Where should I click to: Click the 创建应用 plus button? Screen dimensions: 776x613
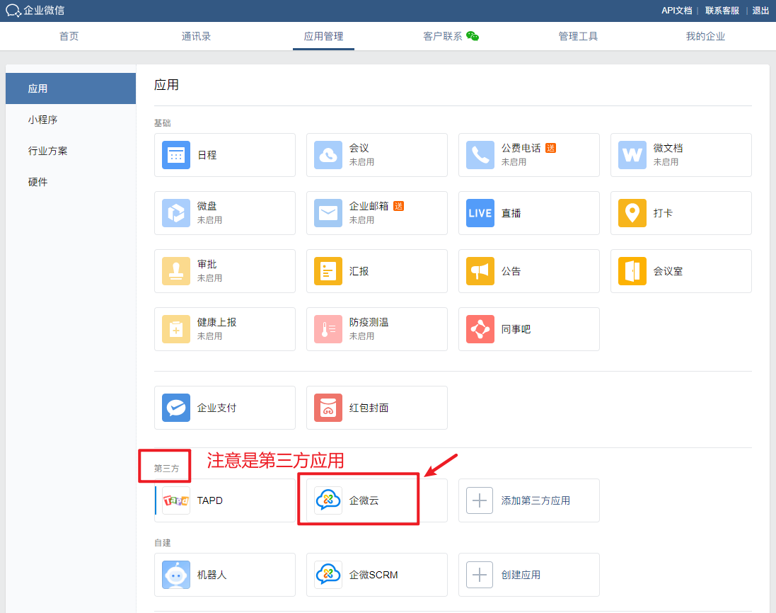[480, 575]
